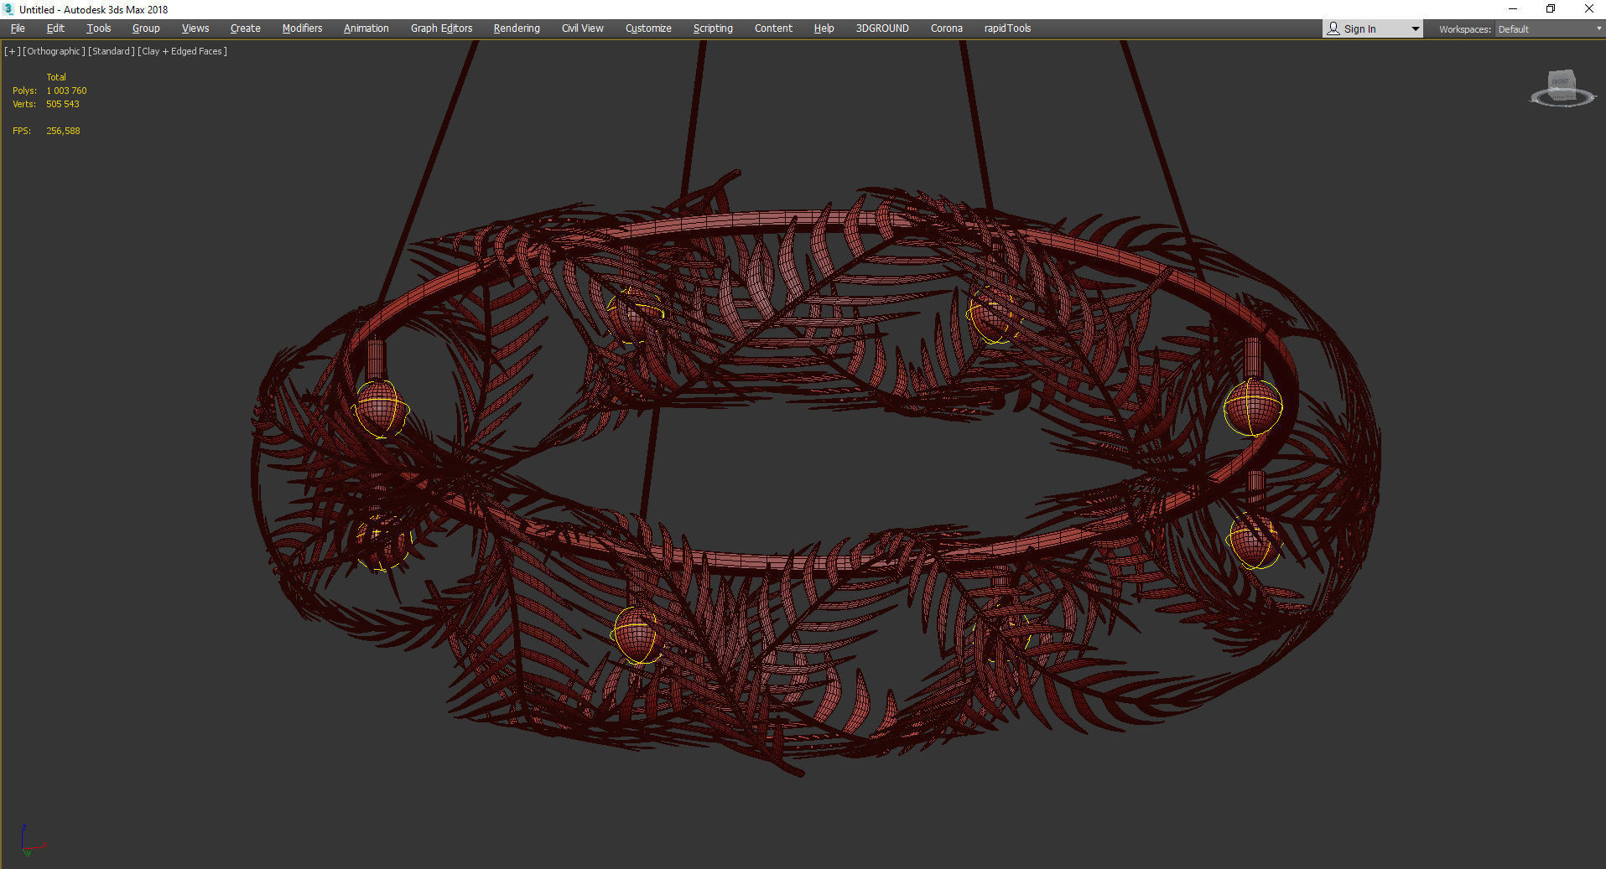Click the 3ds Max application icon in title bar
Viewport: 1606px width, 869px height.
click(9, 9)
